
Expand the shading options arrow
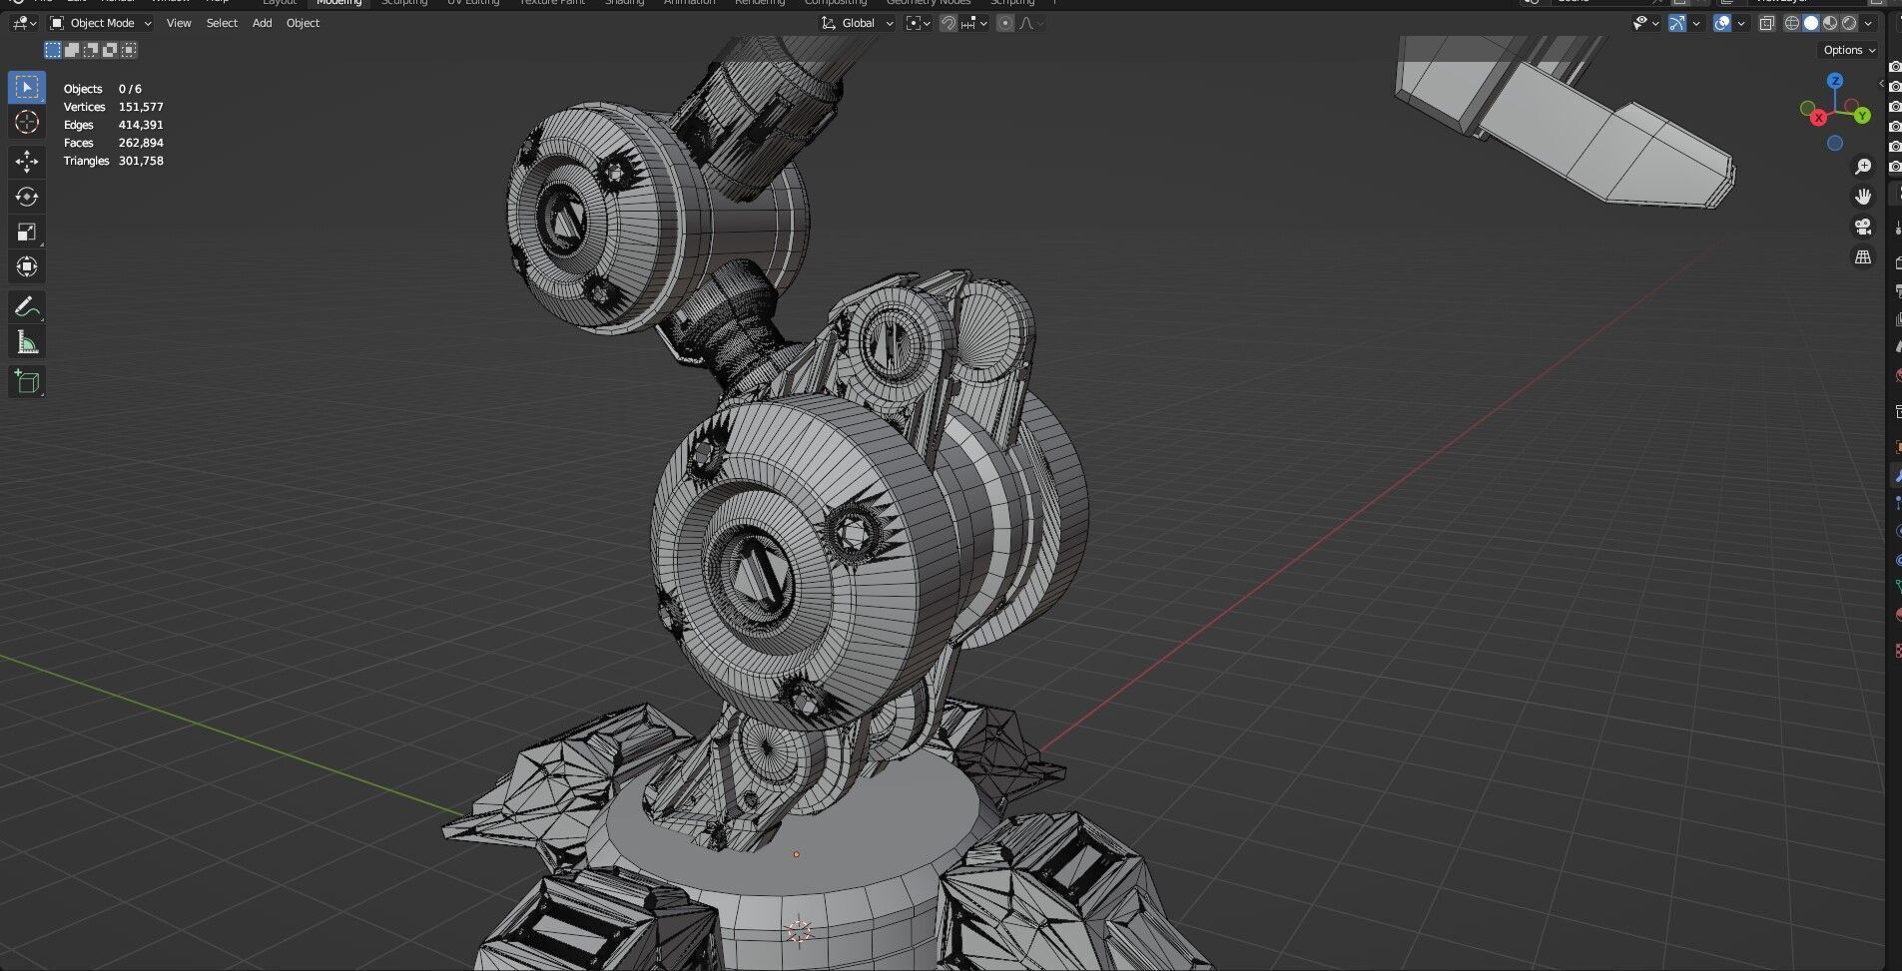click(1868, 23)
